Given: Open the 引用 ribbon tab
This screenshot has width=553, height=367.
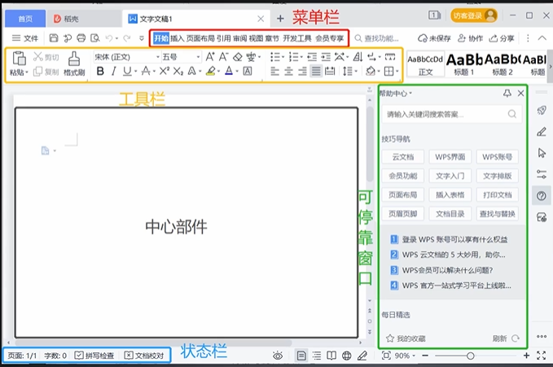Looking at the screenshot, I should pyautogui.click(x=223, y=38).
